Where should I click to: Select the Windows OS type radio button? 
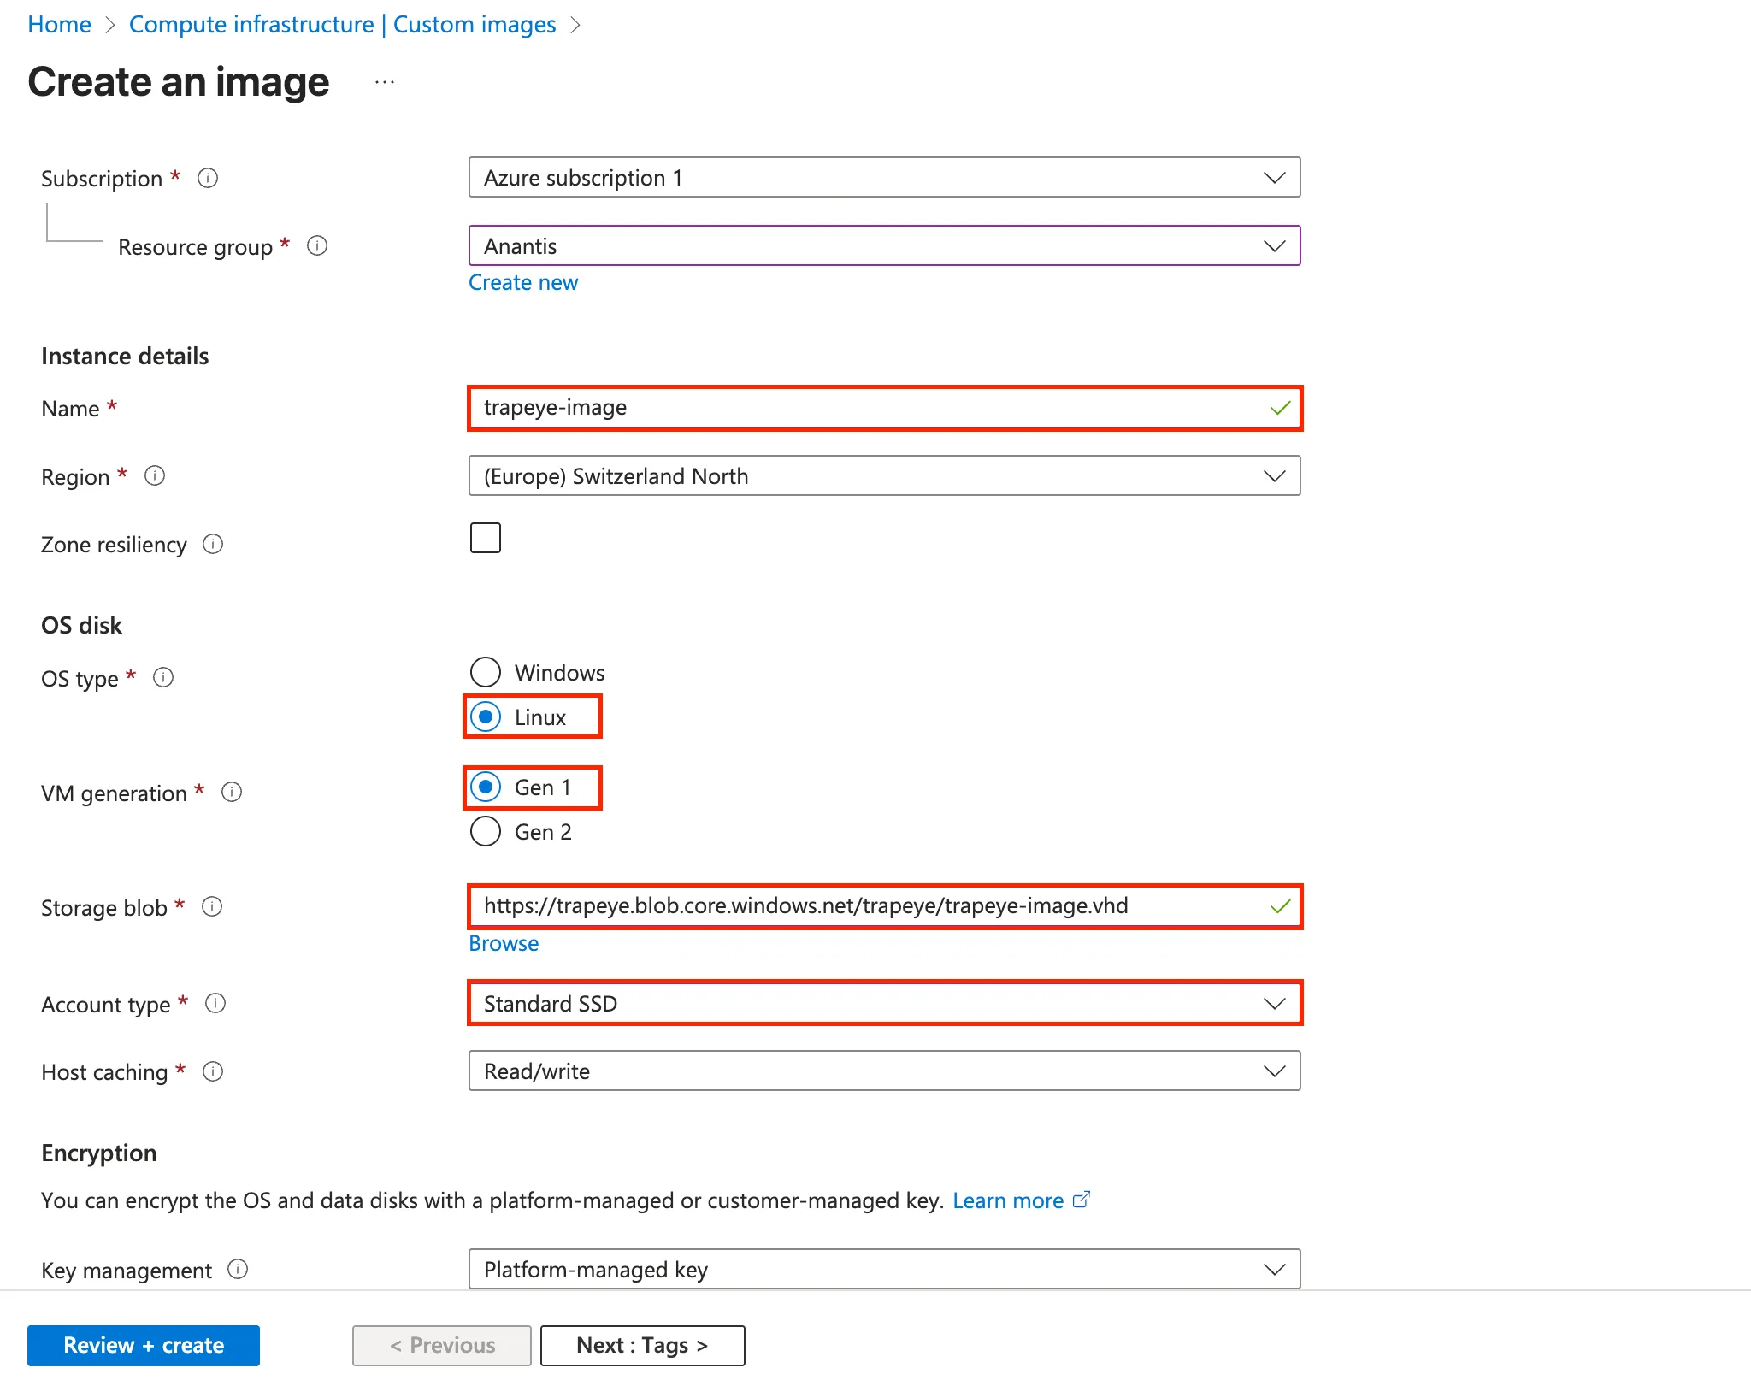486,672
